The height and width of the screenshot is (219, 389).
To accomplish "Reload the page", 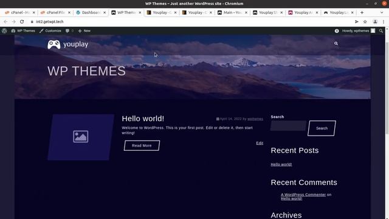I will [22, 22].
